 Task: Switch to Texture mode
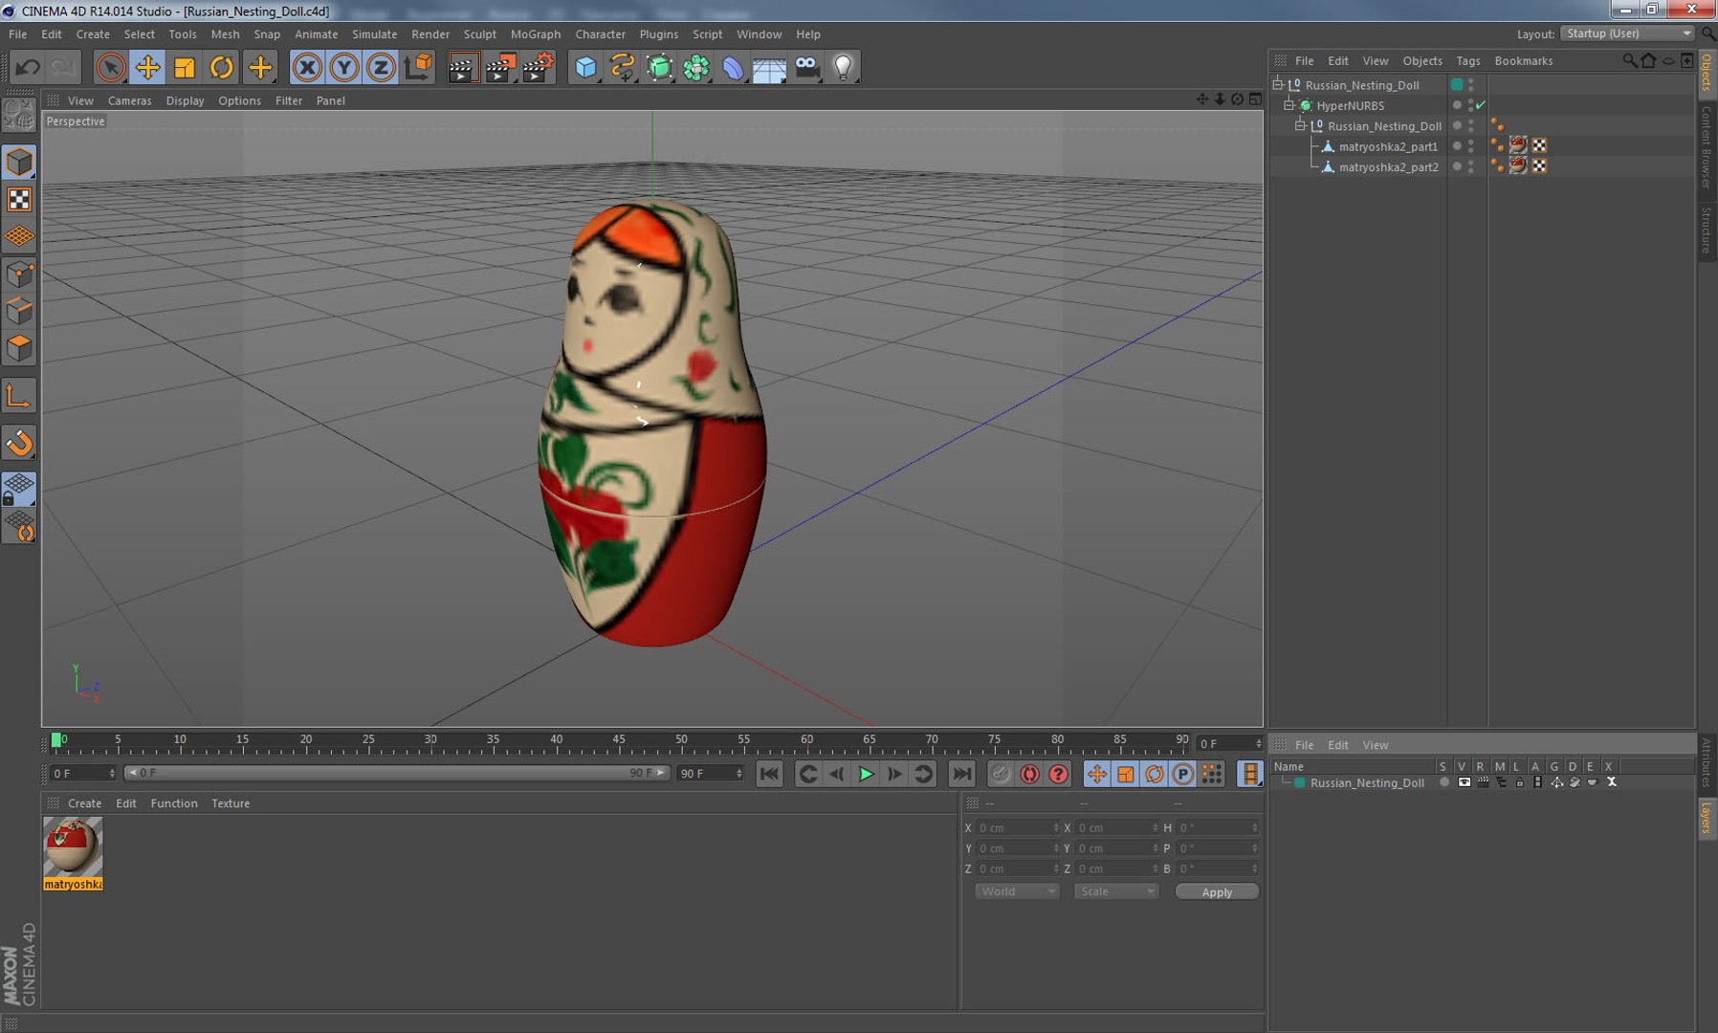pyautogui.click(x=19, y=199)
